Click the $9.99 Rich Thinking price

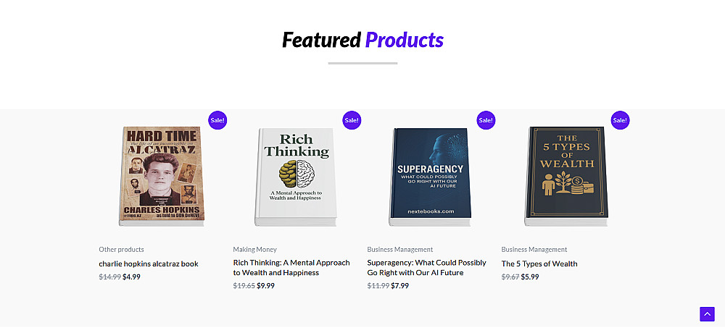(265, 286)
